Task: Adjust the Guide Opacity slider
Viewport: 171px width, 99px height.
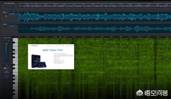Action: (6, 68)
